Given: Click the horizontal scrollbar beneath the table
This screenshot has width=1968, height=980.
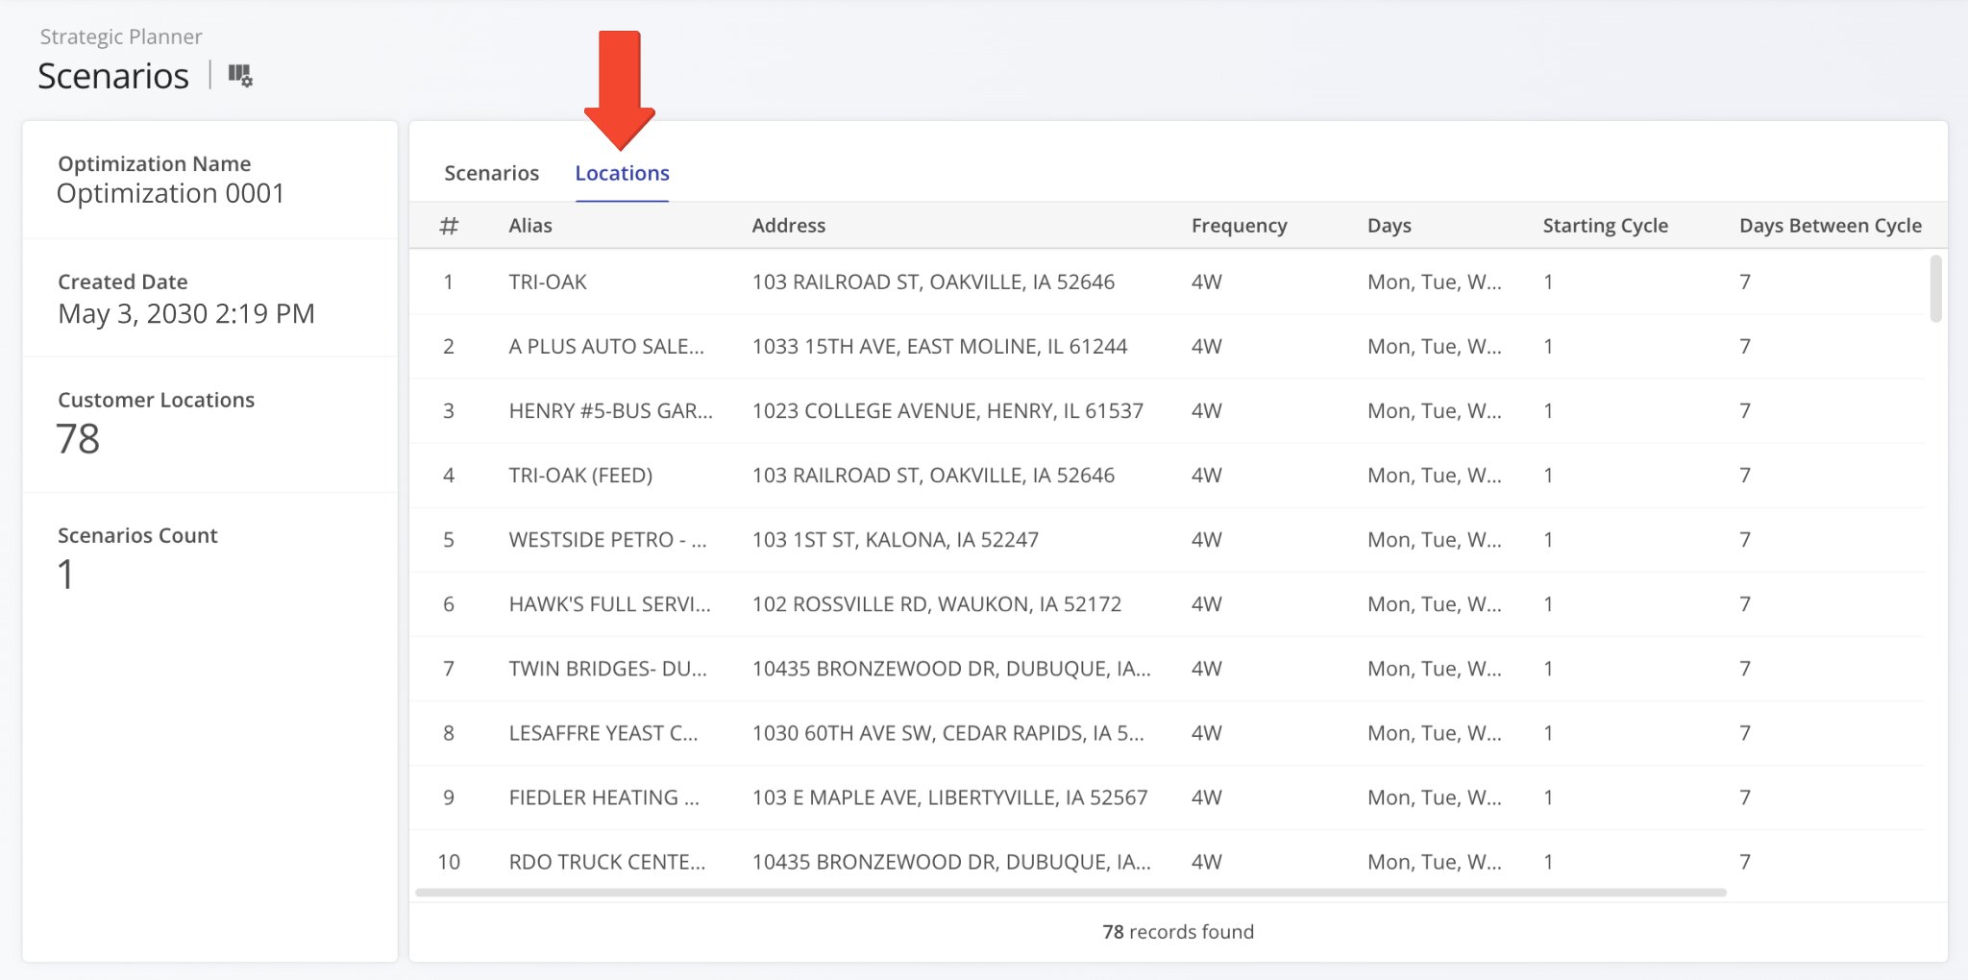Looking at the screenshot, I should tap(1070, 893).
